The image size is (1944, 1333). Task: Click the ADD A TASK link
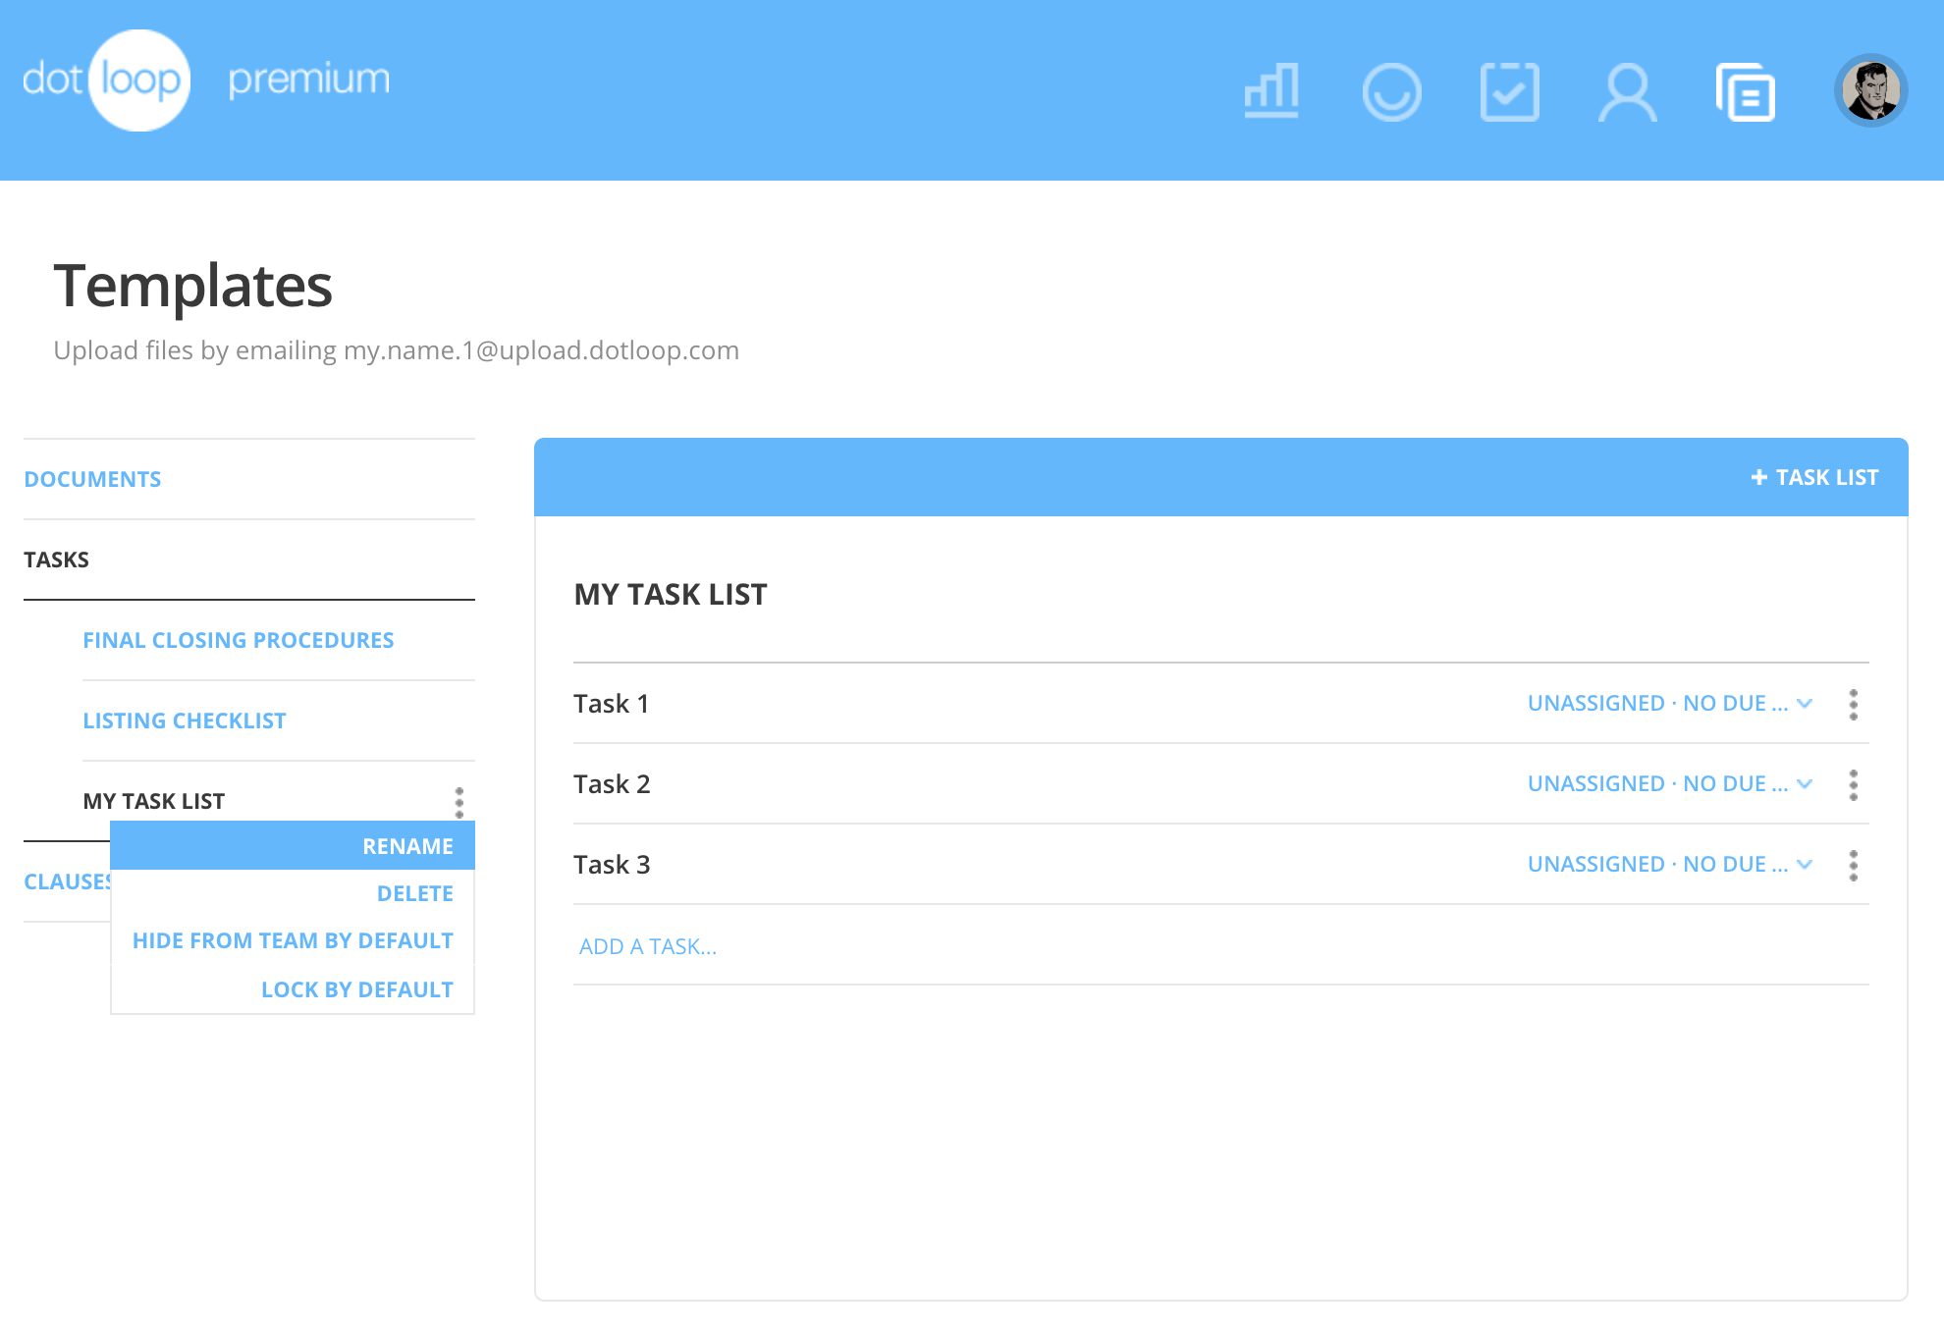pyautogui.click(x=646, y=945)
